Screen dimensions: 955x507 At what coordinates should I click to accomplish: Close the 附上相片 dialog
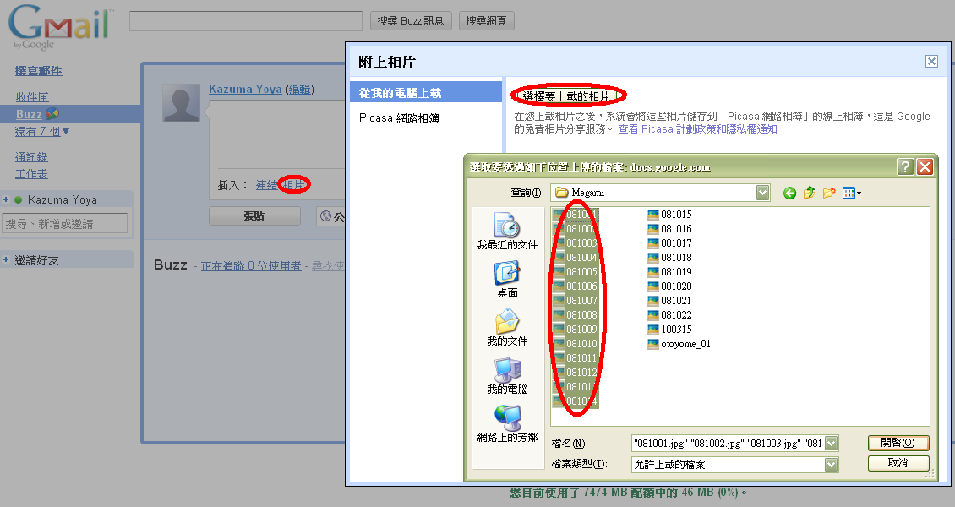[931, 62]
